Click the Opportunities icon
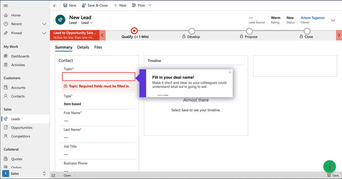The width and height of the screenshot is (342, 179). pyautogui.click(x=6, y=127)
